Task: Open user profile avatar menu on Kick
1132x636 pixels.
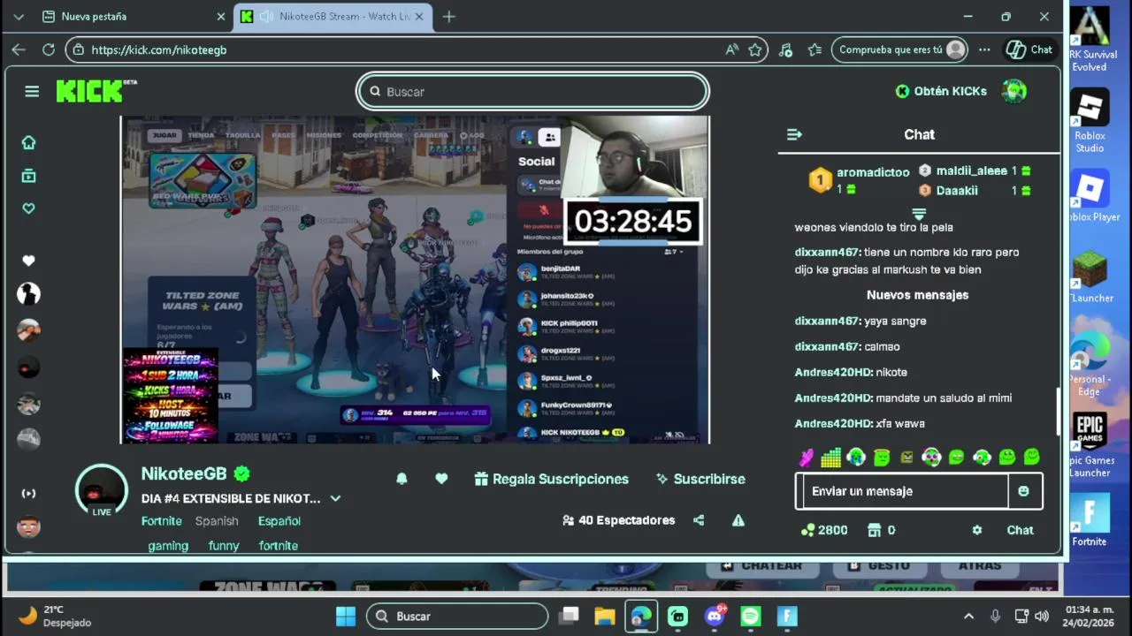Action: 1014,91
